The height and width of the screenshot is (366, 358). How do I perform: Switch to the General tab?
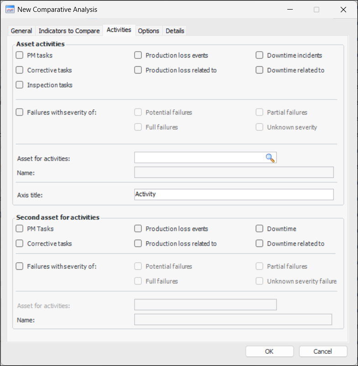[21, 31]
